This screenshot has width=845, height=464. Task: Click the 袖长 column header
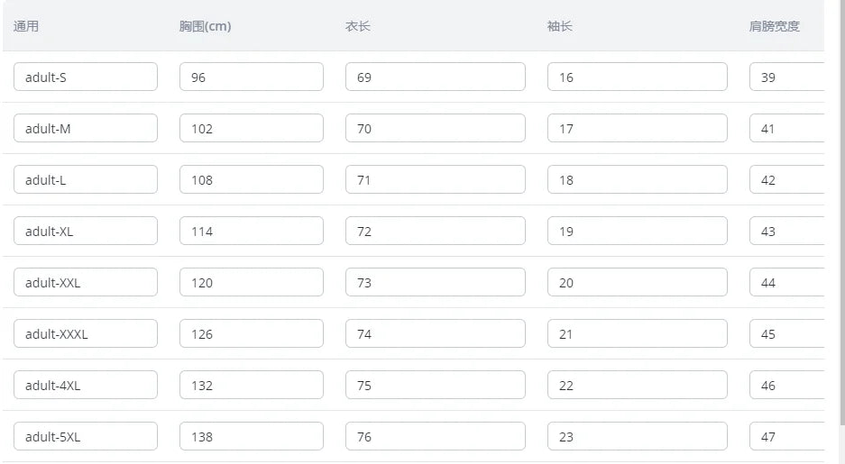[559, 26]
